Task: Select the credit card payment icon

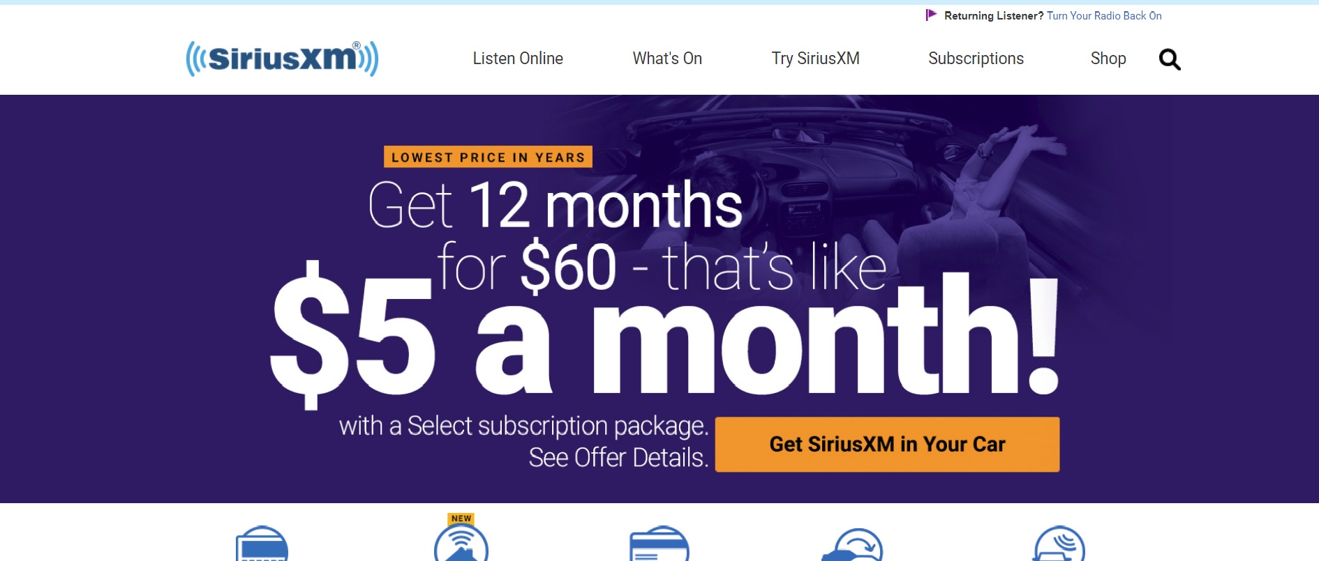Action: [659, 544]
